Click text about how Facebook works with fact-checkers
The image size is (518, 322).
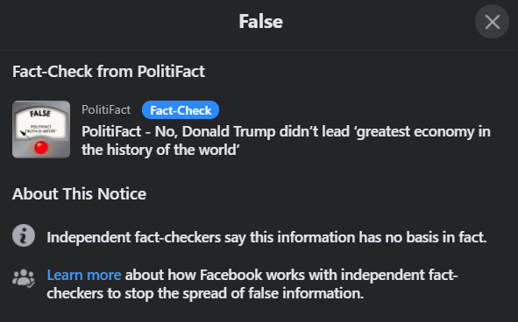click(252, 284)
